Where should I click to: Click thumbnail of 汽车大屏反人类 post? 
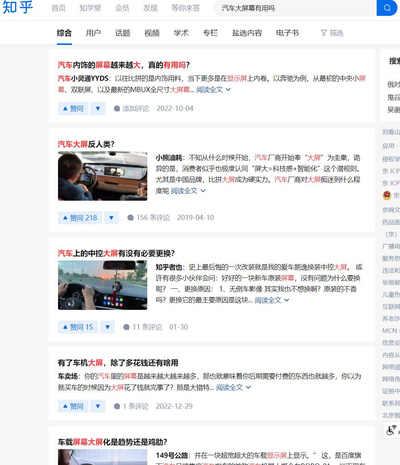pos(102,176)
